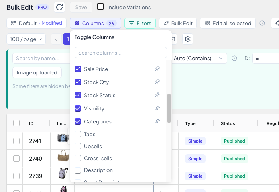Pin the Categories column
The width and height of the screenshot is (279, 192).
coord(157,121)
